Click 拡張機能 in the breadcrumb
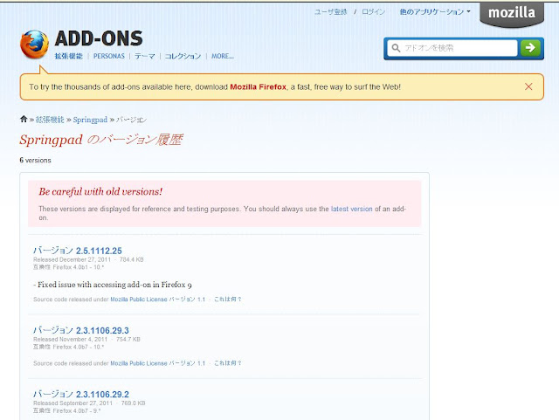 pyautogui.click(x=50, y=120)
